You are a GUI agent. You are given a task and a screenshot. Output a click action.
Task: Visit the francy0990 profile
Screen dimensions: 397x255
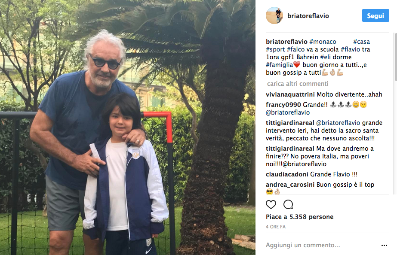point(283,105)
